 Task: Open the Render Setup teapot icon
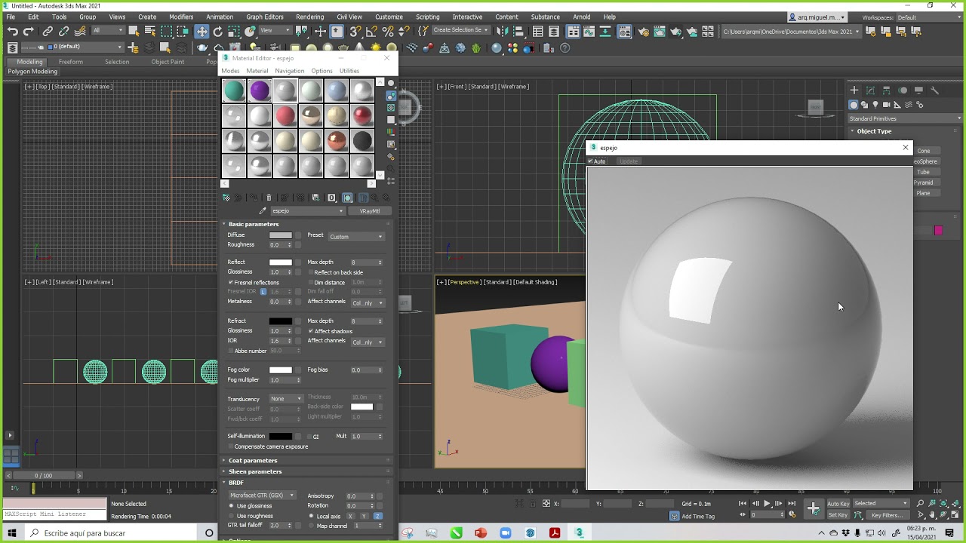643,31
